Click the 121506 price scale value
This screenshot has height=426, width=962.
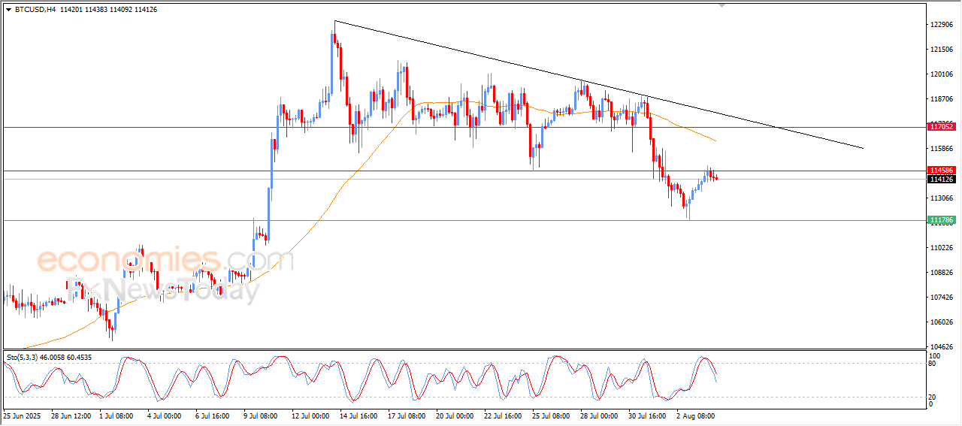[x=942, y=50]
